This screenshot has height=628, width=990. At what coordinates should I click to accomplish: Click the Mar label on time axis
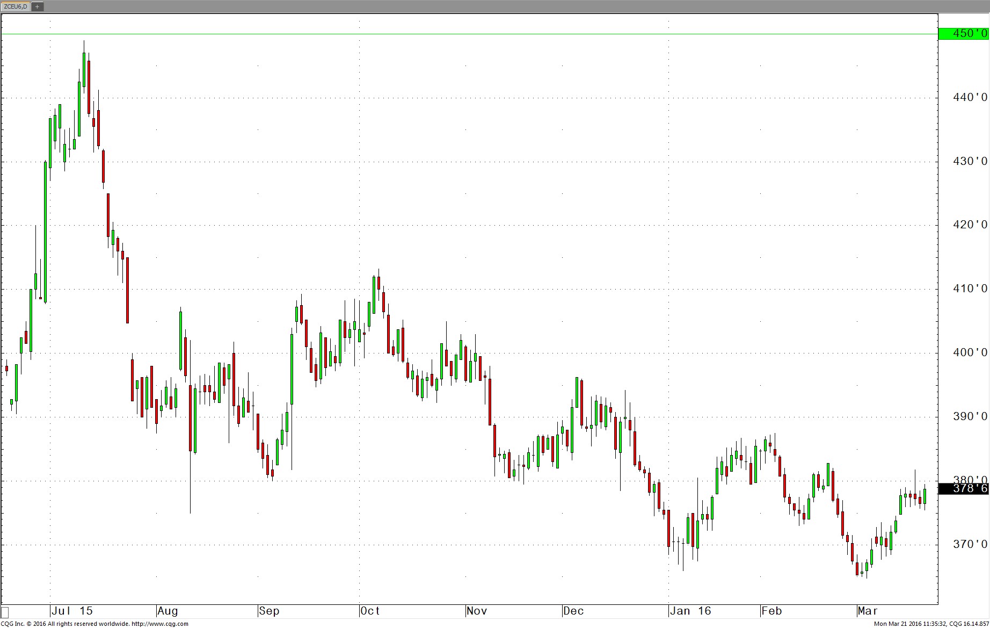pyautogui.click(x=868, y=611)
